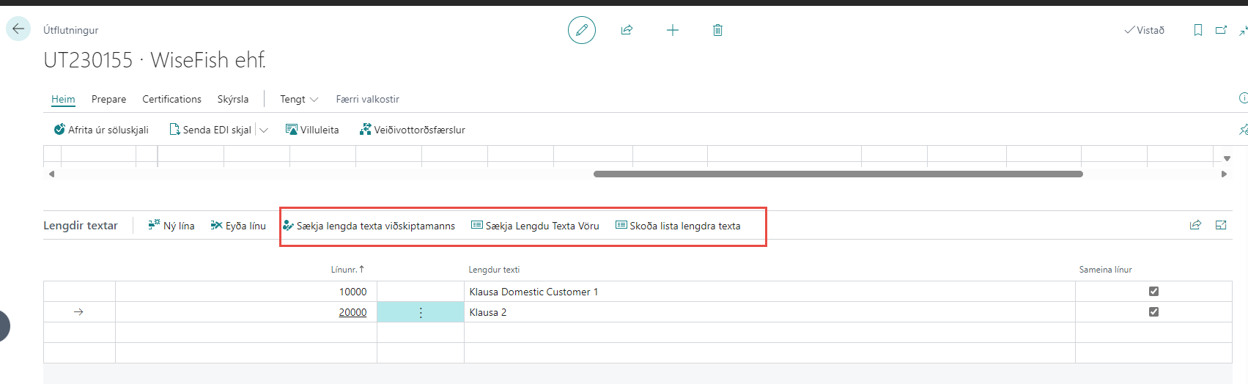
Task: Expand the Lengdir textar section icon
Action: 1221,226
